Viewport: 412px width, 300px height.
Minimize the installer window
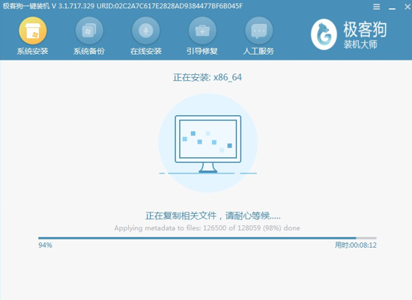pyautogui.click(x=392, y=7)
